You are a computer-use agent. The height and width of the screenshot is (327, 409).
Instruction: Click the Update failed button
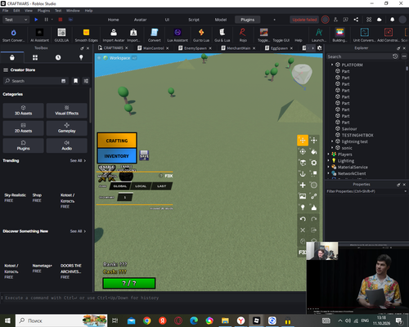click(304, 20)
